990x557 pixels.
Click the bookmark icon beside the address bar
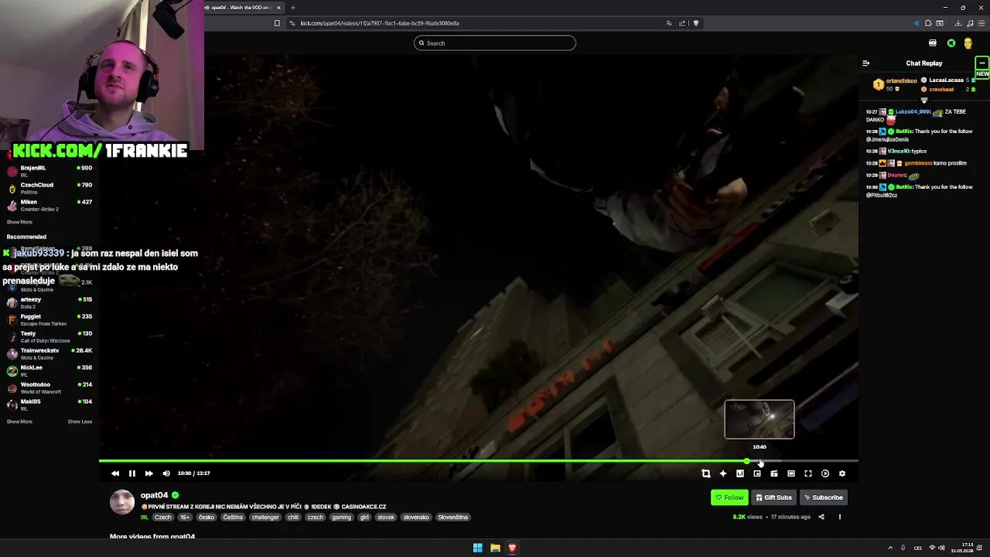277,23
